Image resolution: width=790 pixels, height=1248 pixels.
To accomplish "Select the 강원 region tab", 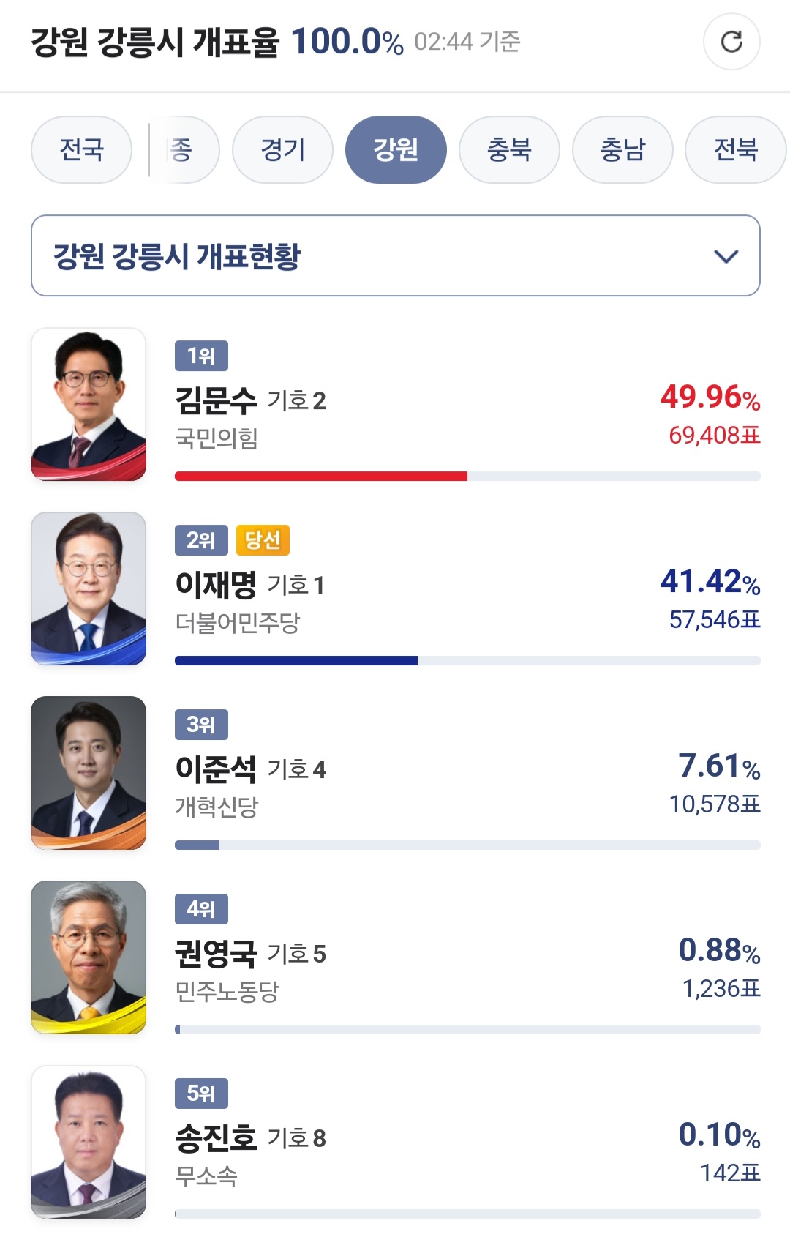I will [396, 150].
